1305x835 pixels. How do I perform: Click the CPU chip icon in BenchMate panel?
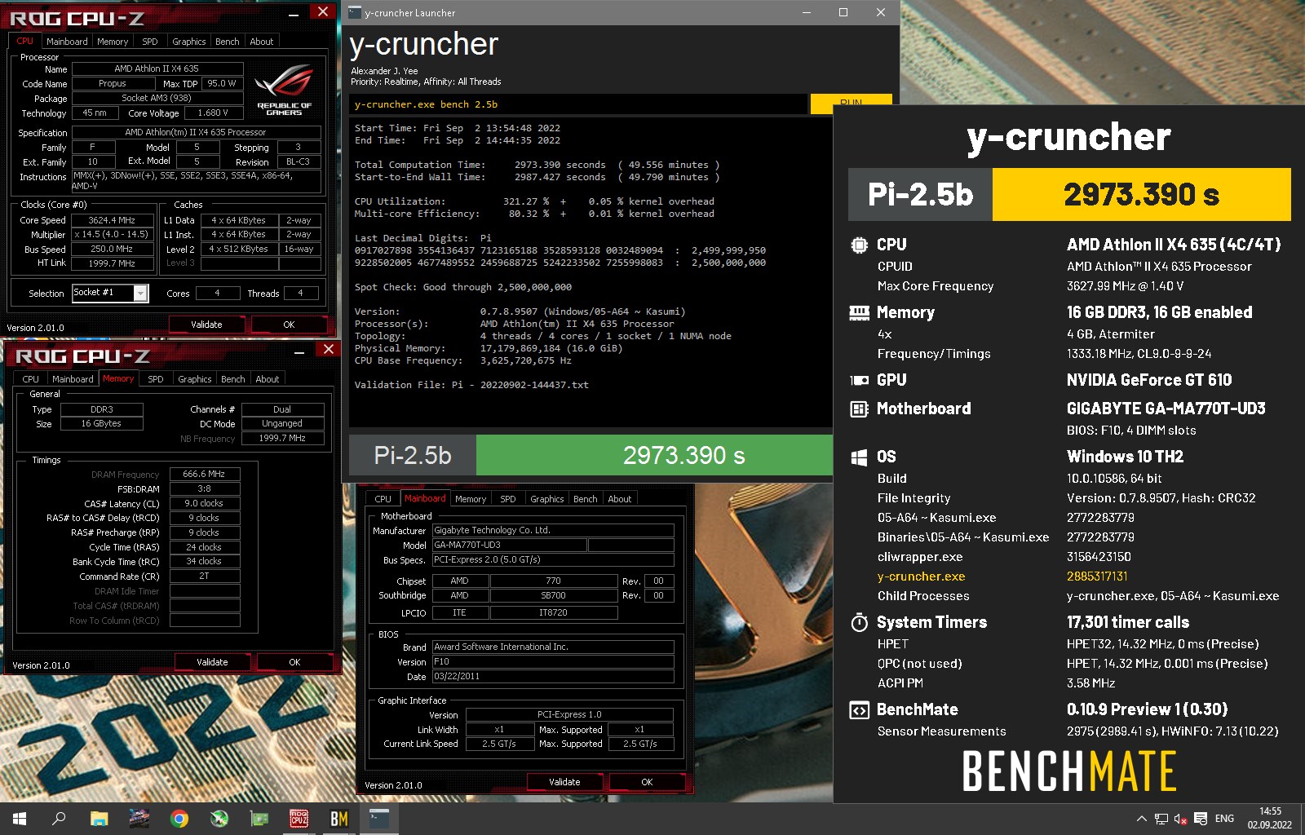pos(859,245)
